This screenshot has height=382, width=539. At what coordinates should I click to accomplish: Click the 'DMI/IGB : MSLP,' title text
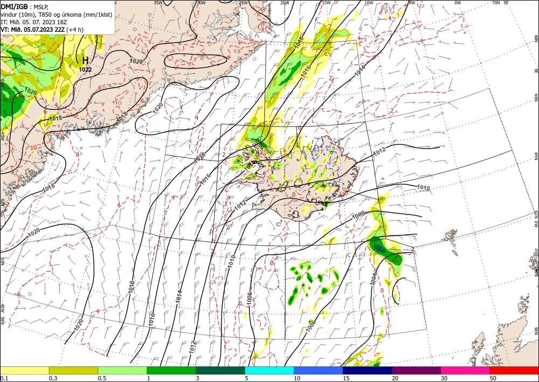pyautogui.click(x=25, y=6)
